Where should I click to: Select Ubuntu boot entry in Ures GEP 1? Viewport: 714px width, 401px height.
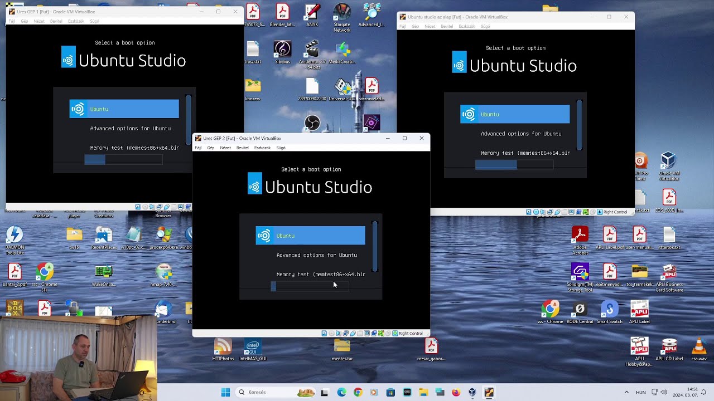[124, 109]
